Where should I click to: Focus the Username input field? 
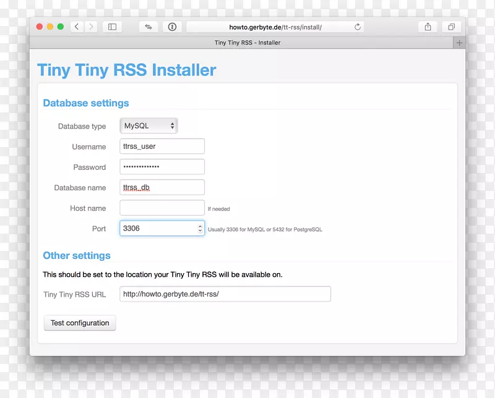162,146
